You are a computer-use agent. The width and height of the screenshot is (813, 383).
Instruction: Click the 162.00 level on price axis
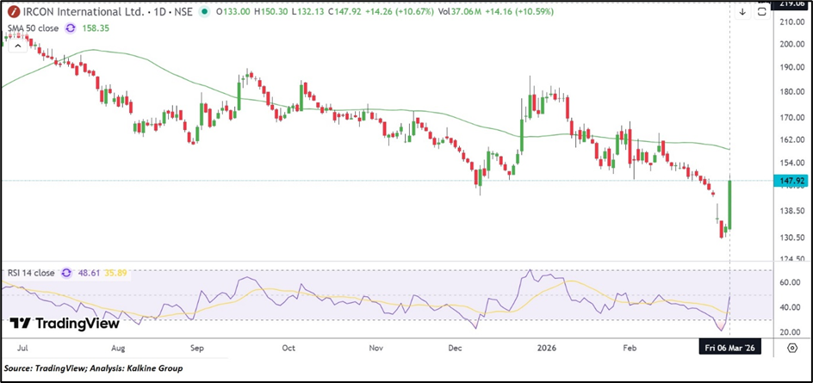(792, 139)
